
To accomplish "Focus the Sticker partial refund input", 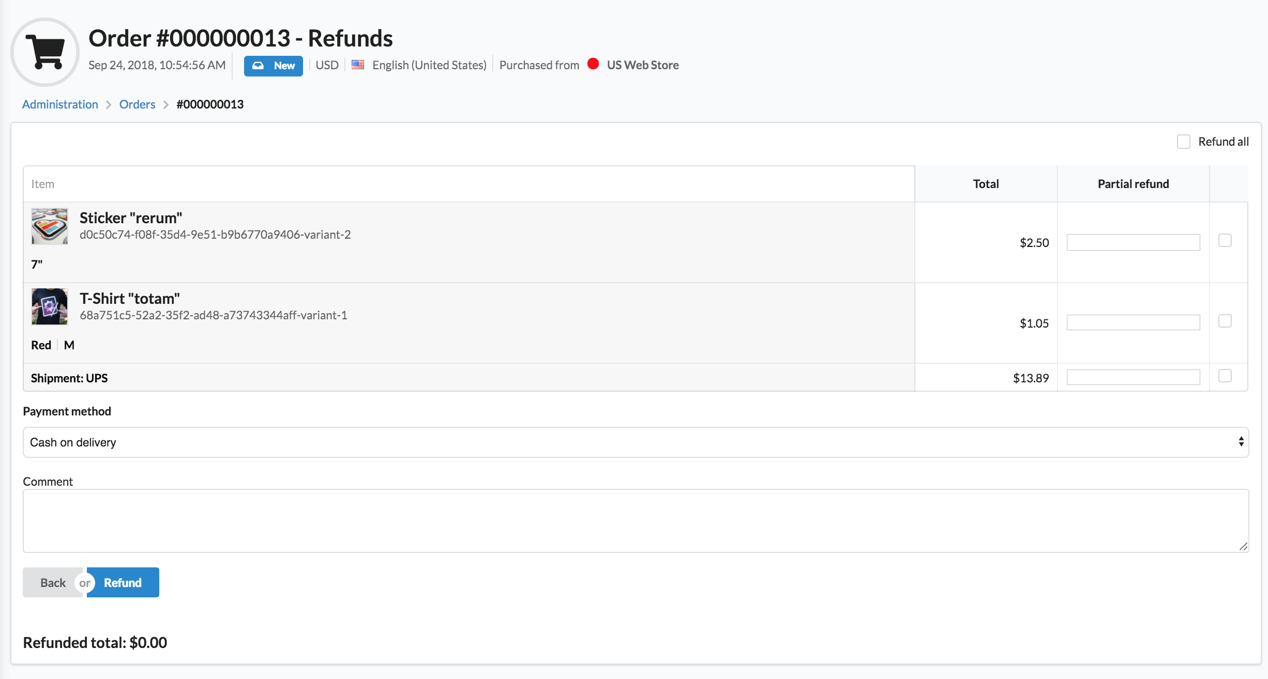I will [x=1133, y=242].
